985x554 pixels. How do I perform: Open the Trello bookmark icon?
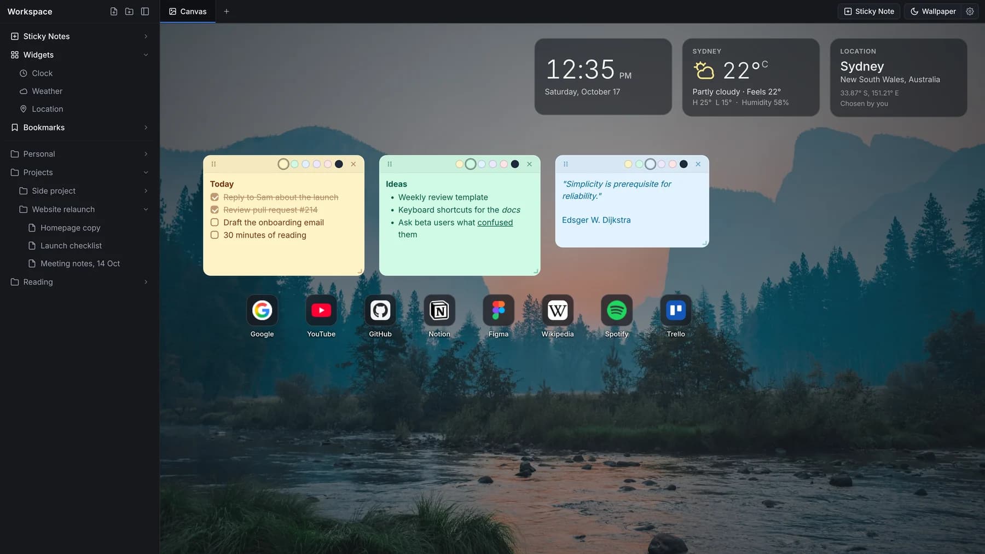tap(676, 310)
